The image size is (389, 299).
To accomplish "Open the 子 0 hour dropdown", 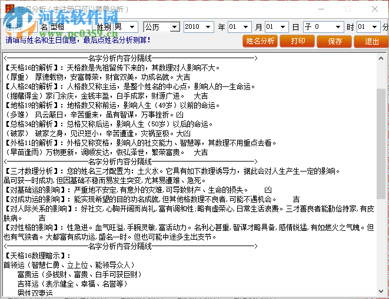I will pyautogui.click(x=338, y=27).
